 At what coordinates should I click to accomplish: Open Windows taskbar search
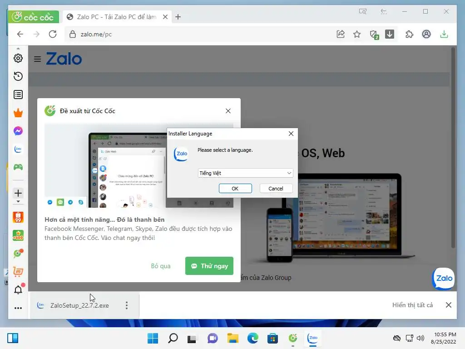pos(173,338)
